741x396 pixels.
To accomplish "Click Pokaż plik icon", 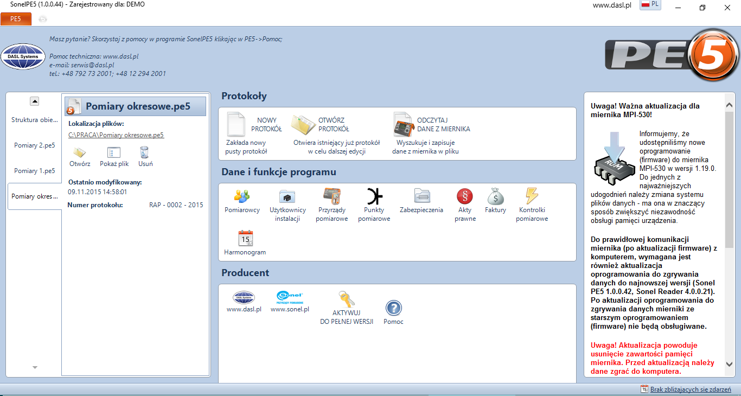I will click(x=114, y=156).
